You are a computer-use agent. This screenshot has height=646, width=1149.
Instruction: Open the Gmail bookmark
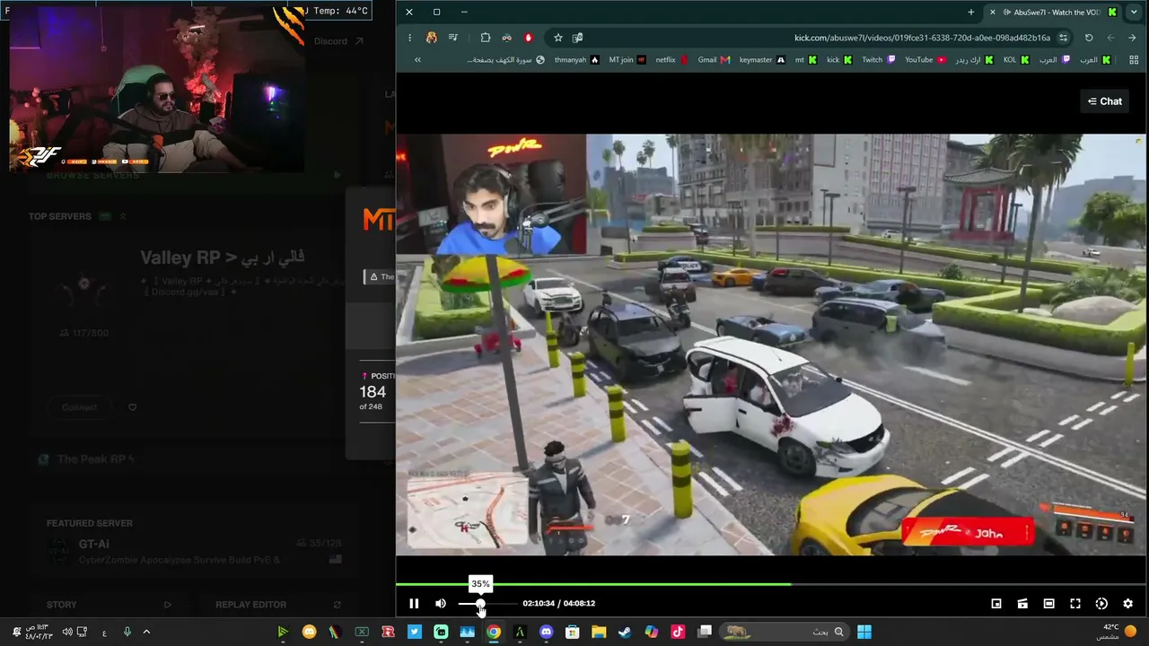coord(714,60)
